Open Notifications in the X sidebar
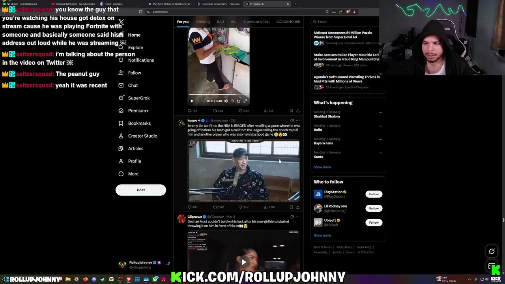This screenshot has height=284, width=505. (x=136, y=60)
